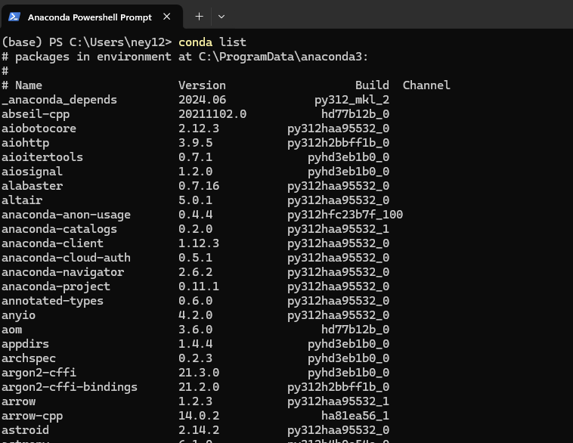Click the package name 'anaconda-project'
This screenshot has height=443, width=573.
55,287
